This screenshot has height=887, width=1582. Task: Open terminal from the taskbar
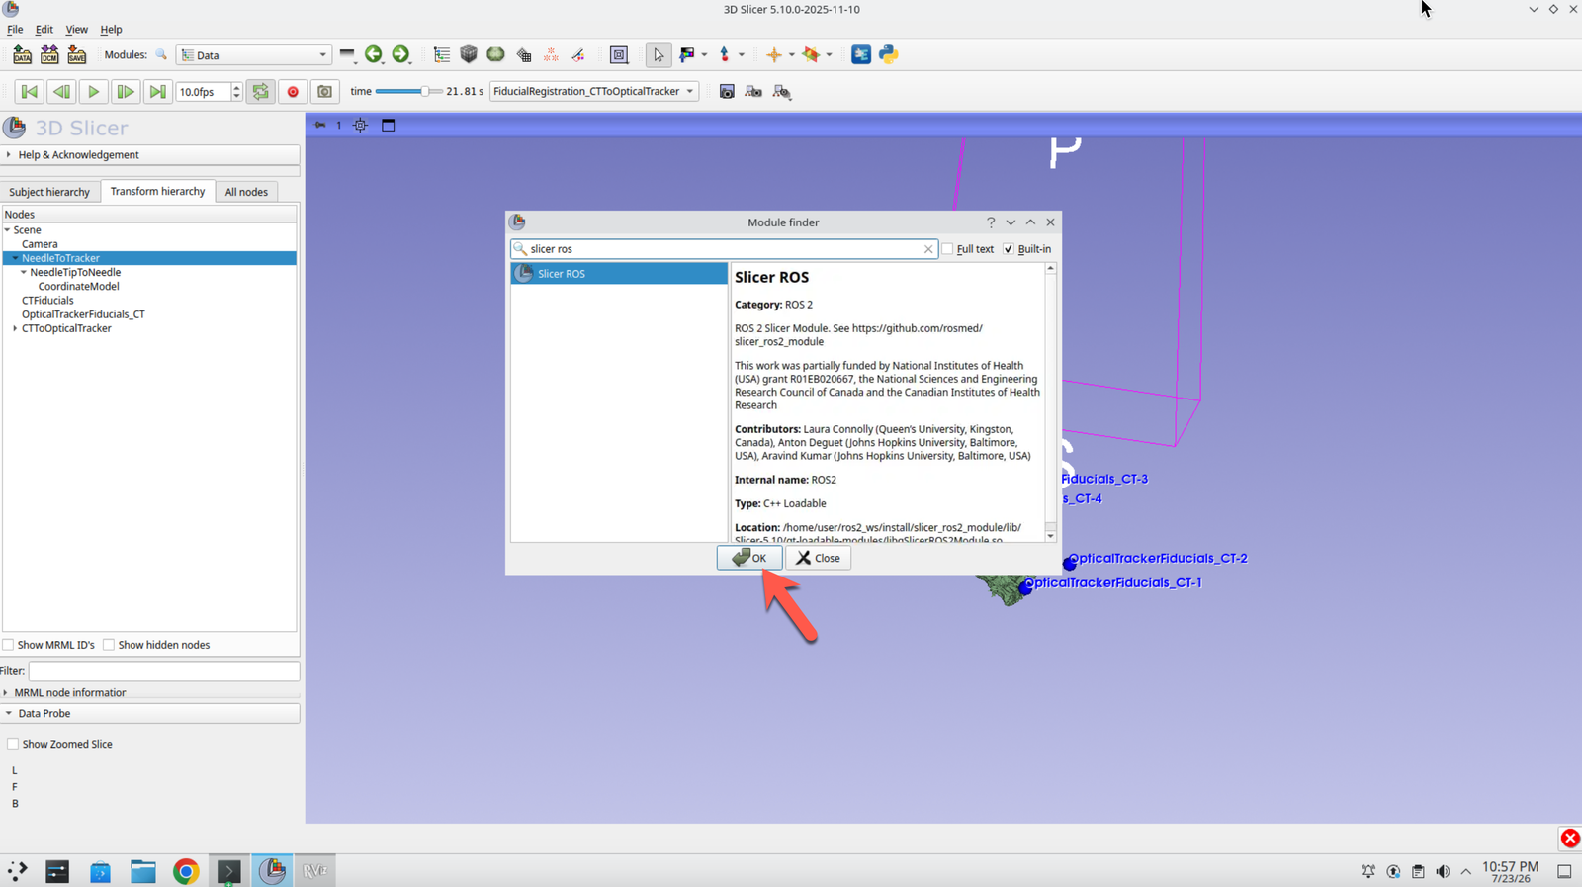[x=228, y=871]
